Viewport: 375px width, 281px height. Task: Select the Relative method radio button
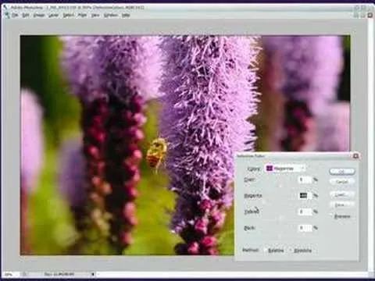pos(266,251)
